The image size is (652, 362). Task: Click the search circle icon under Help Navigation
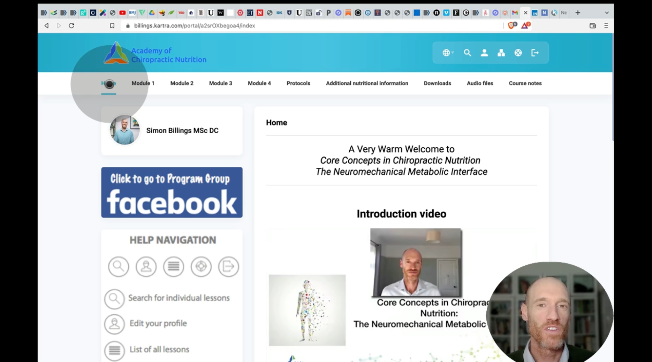coord(119,267)
